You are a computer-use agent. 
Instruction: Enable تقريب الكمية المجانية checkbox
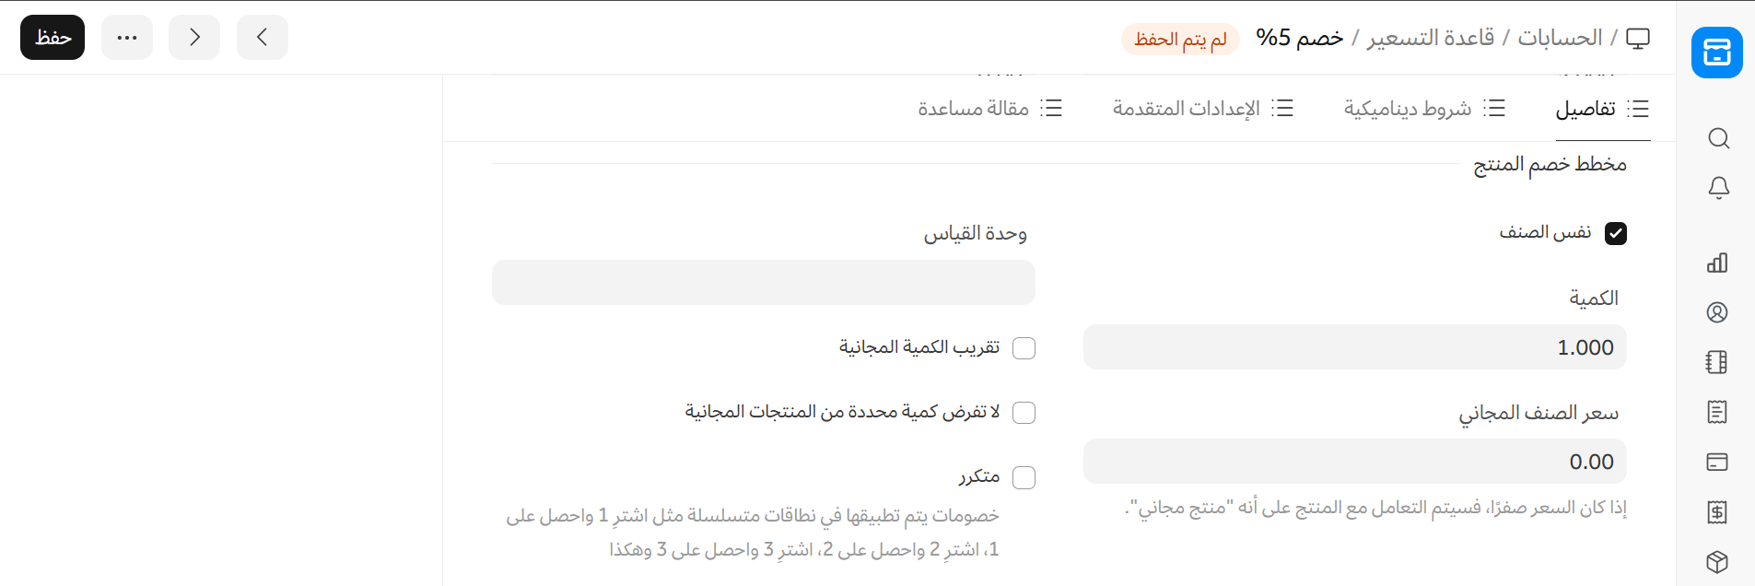(x=1024, y=348)
